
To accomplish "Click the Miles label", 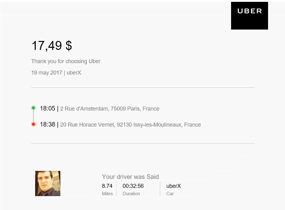I will point(107,194).
